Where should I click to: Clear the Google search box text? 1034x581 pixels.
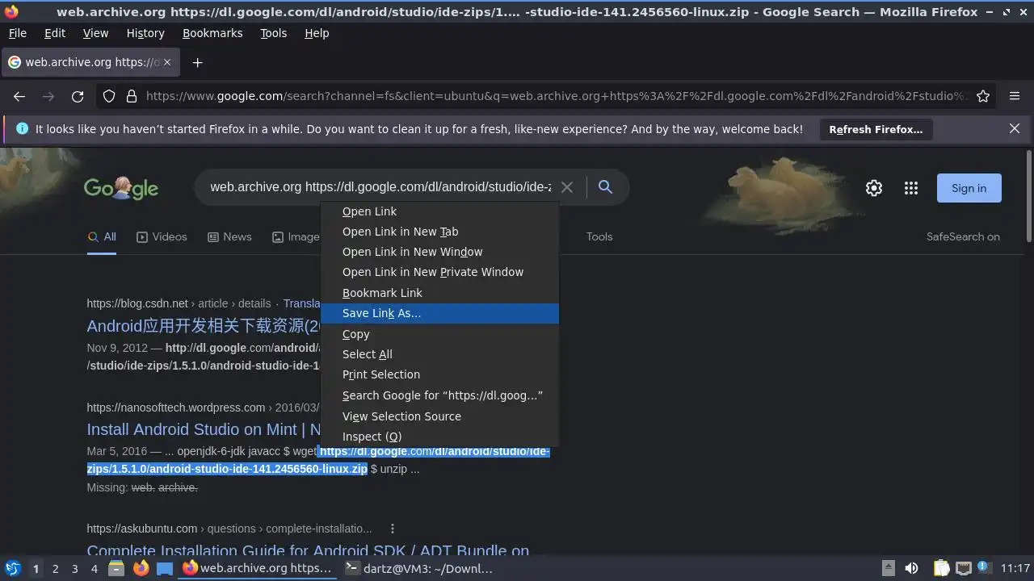pos(567,187)
